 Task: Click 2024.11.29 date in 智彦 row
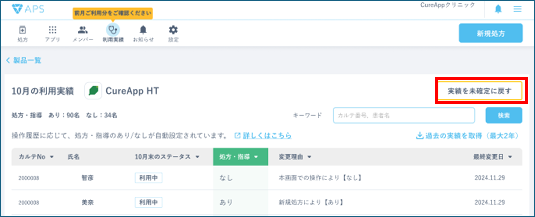click(489, 178)
